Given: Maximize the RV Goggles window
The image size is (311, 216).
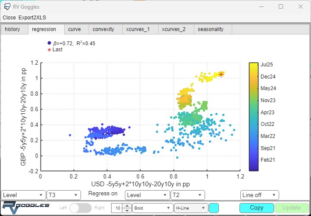Looking at the screenshot, I should (x=281, y=6).
